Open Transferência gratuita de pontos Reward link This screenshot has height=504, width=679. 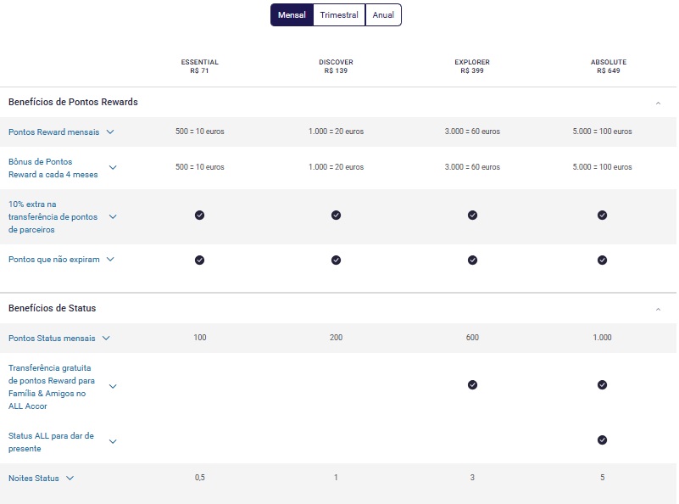(52, 387)
